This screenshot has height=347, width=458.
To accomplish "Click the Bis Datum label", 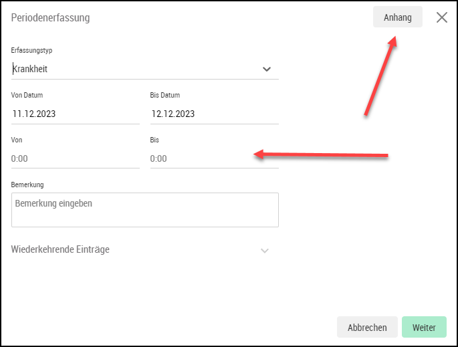I will point(164,95).
